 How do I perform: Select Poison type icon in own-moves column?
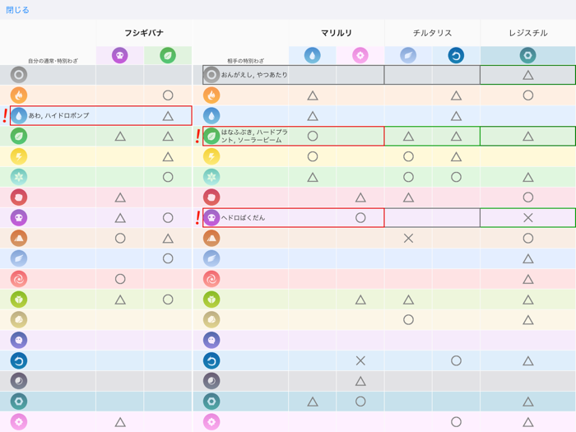click(x=19, y=218)
